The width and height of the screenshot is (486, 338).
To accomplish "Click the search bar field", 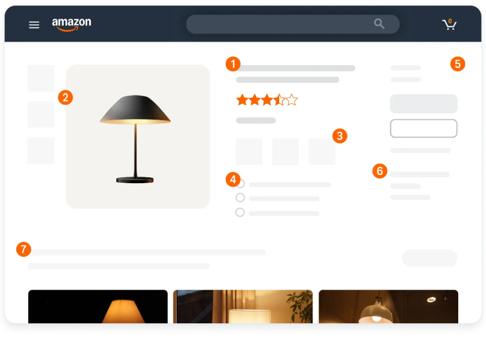I will (292, 24).
